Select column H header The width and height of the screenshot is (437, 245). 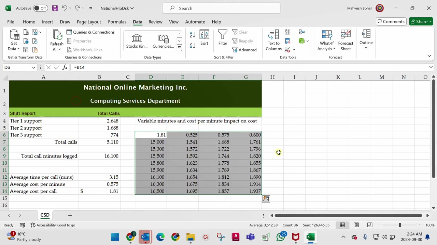pyautogui.click(x=272, y=77)
